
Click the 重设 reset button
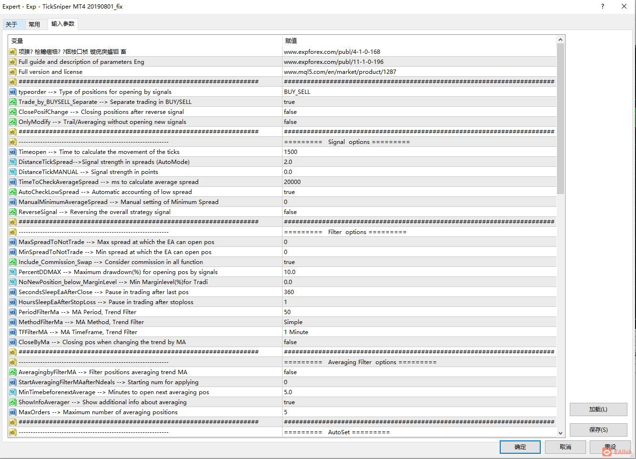coord(610,447)
